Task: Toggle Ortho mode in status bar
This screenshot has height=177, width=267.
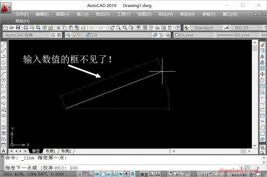Action: pos(91,174)
